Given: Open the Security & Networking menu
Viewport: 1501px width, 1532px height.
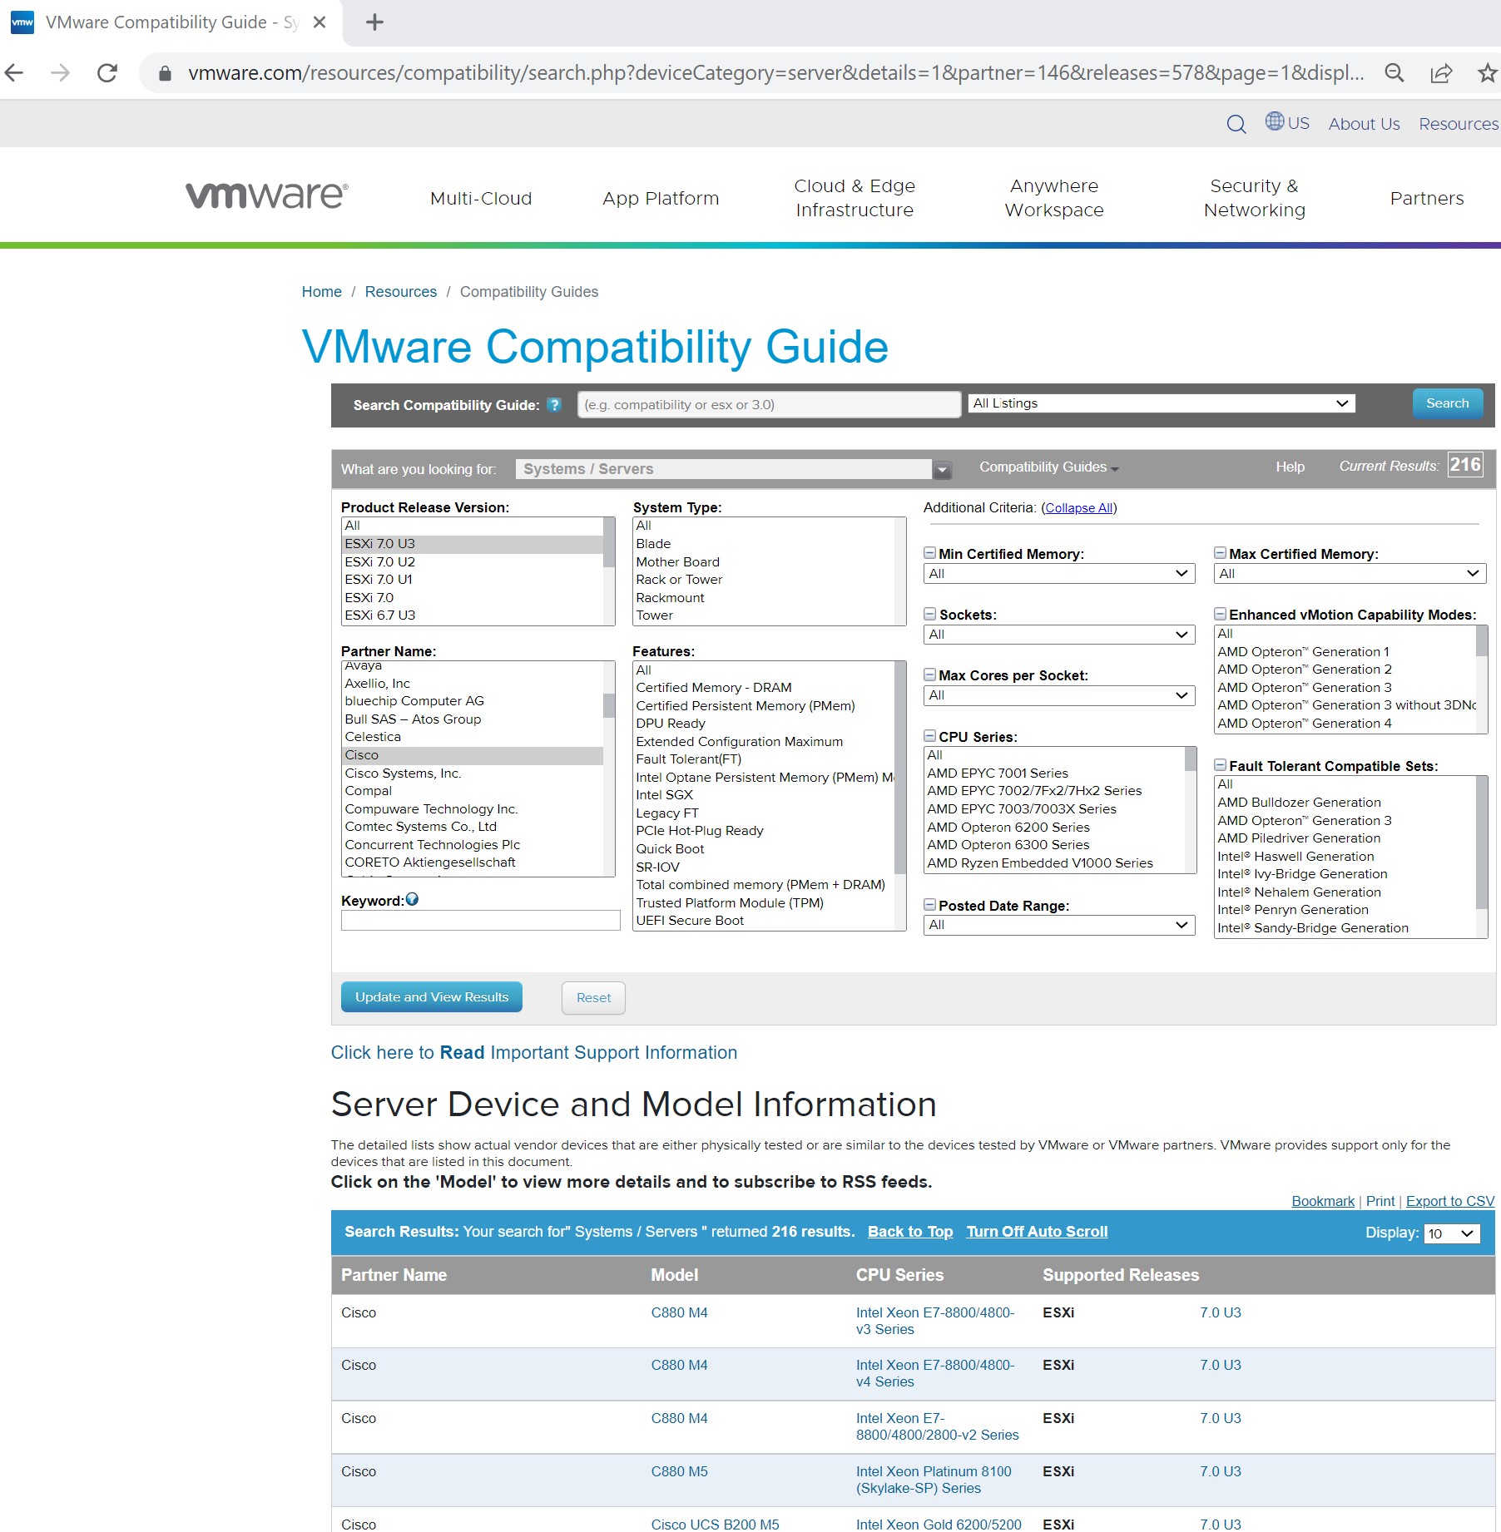Looking at the screenshot, I should pos(1254,198).
